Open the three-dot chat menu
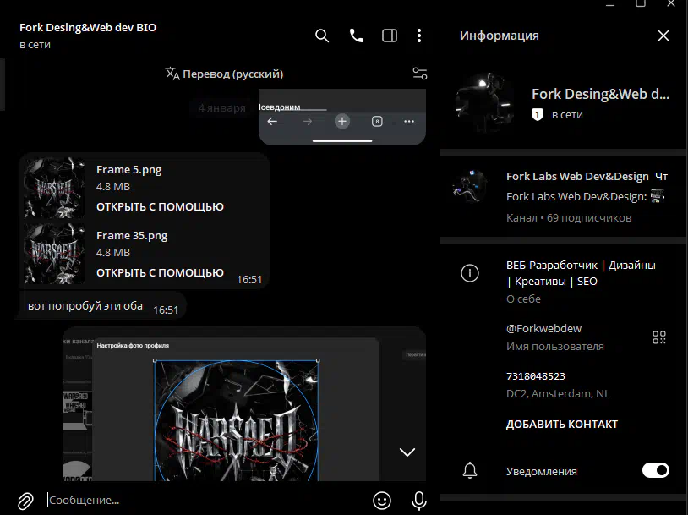The height and width of the screenshot is (515, 688). click(x=419, y=36)
